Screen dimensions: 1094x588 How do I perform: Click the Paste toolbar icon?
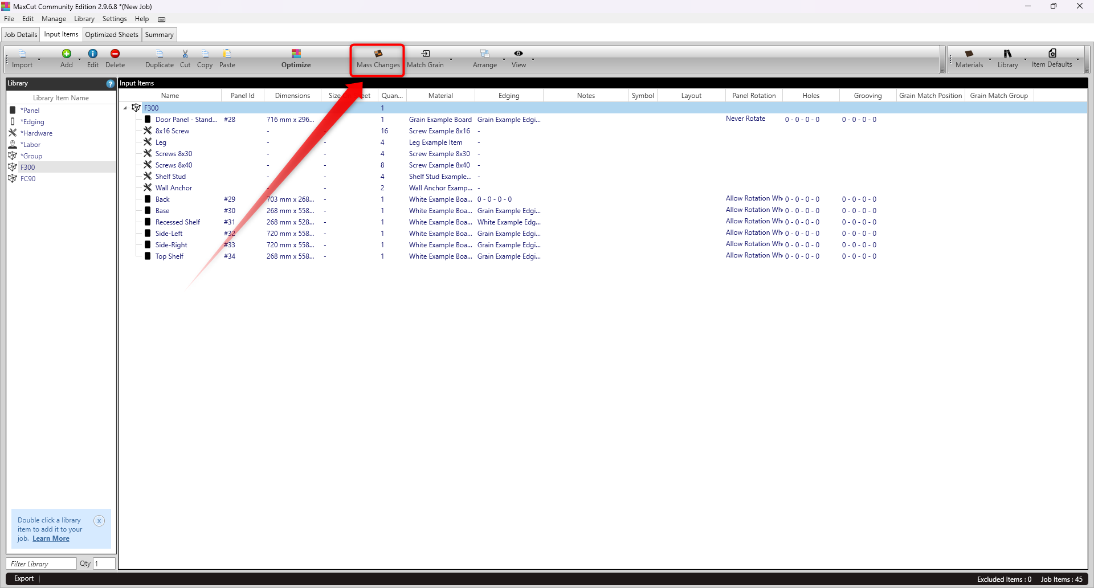coord(227,54)
